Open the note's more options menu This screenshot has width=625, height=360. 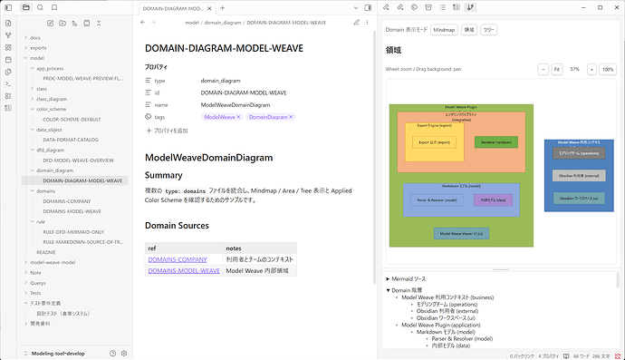point(367,23)
